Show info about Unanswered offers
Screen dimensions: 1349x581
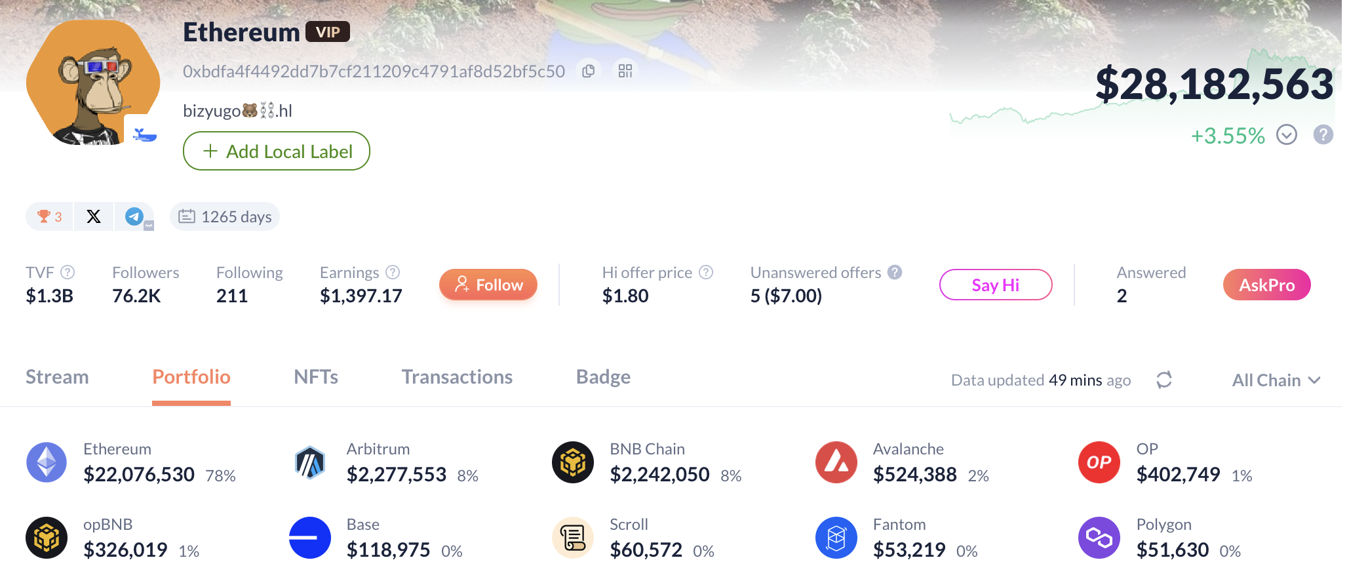coord(895,272)
